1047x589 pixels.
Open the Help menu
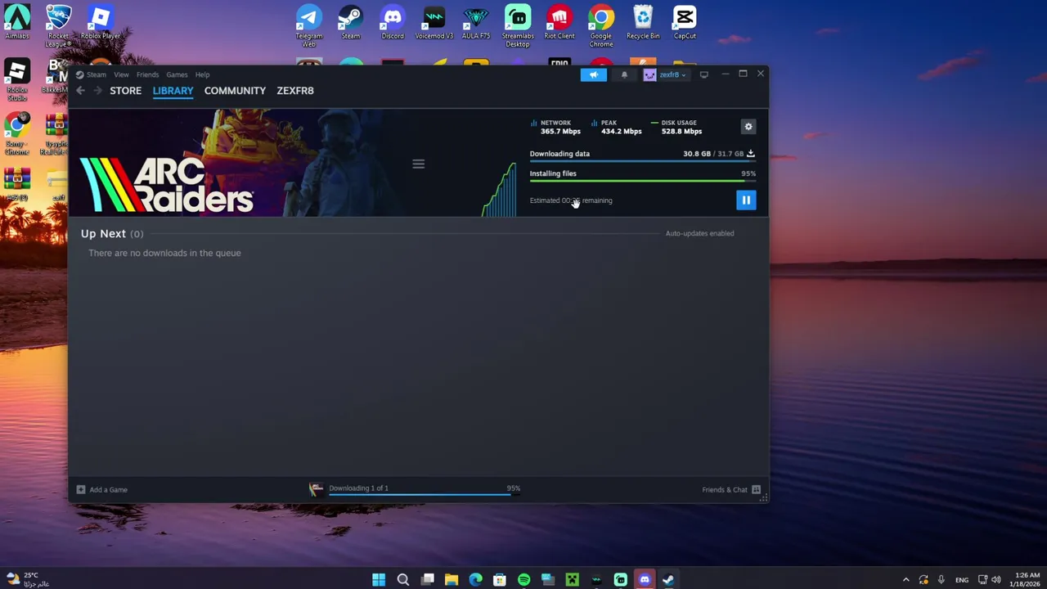[x=202, y=74]
